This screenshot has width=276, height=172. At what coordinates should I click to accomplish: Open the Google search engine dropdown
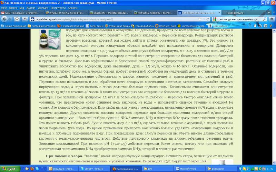[215, 19]
